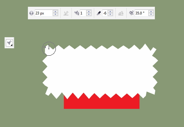Click the frequency of spikes icon
184x127 pixels.
(77, 13)
